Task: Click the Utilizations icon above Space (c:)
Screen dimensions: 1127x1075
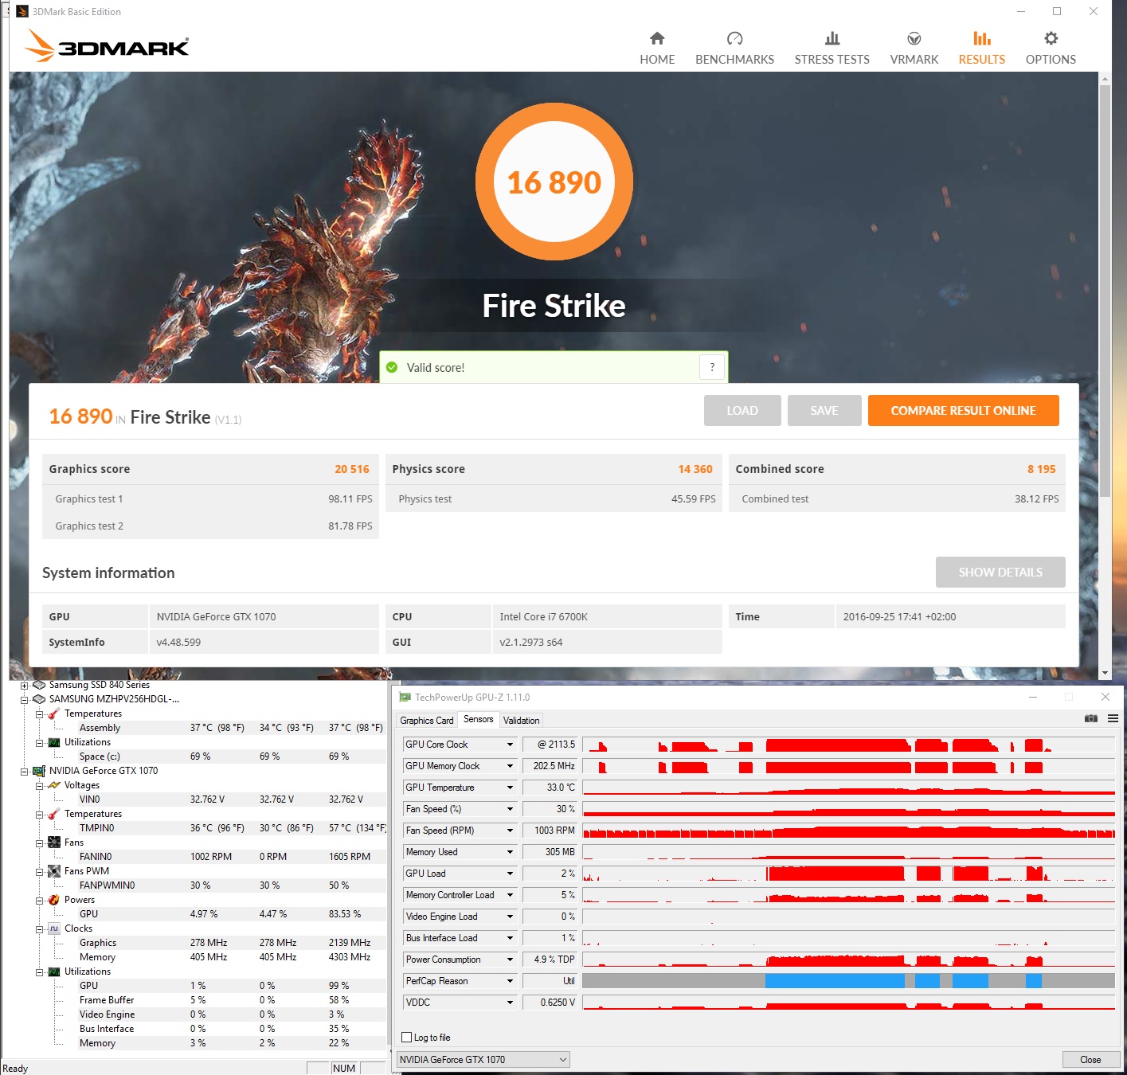Action: point(54,742)
